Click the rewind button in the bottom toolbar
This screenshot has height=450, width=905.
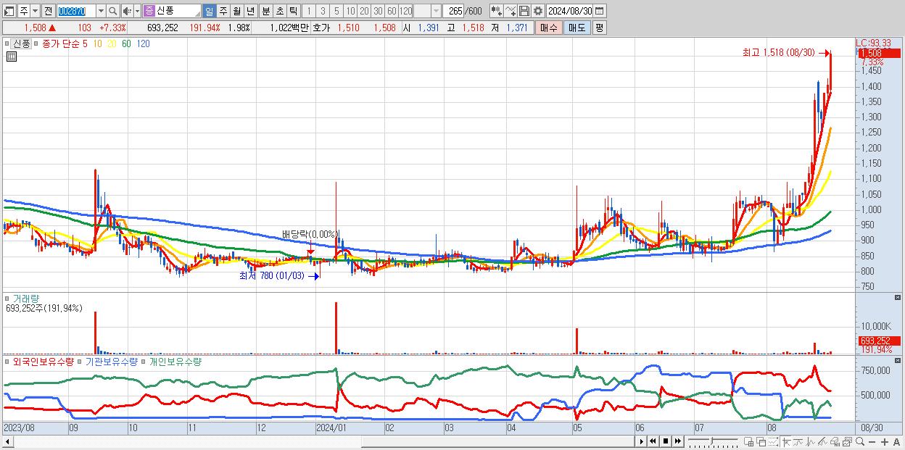pyautogui.click(x=653, y=441)
